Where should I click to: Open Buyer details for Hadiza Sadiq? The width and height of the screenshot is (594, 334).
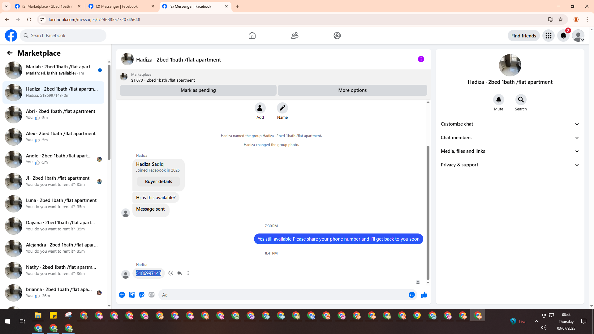click(x=158, y=182)
